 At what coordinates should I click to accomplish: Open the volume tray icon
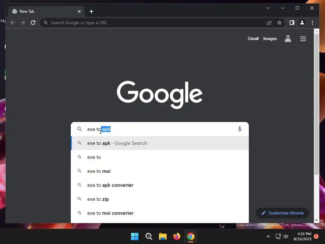286,236
